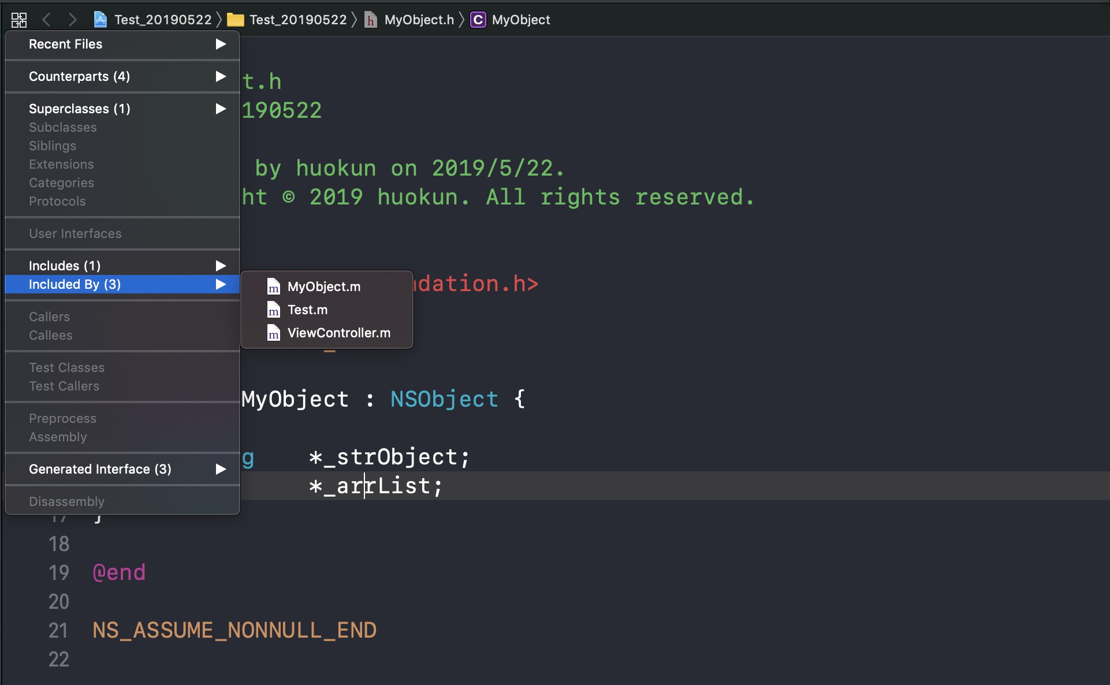Screen dimensions: 1110x685
Task: Select Test.m from the submenu
Action: [x=307, y=310]
